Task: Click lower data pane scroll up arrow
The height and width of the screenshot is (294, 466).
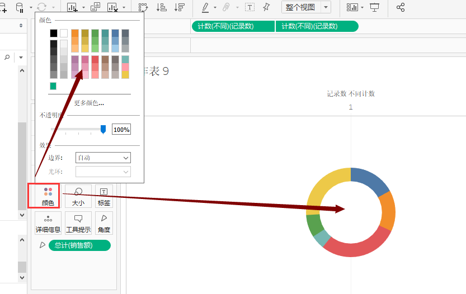Action: [x=22, y=240]
